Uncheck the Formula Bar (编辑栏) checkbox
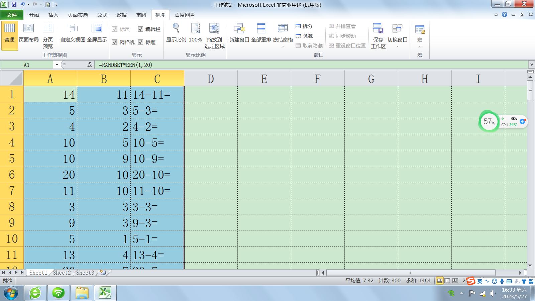Image resolution: width=535 pixels, height=301 pixels. (140, 29)
